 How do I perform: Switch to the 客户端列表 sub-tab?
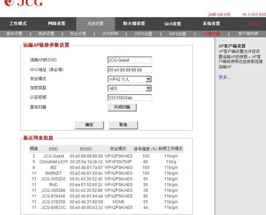[248, 34]
